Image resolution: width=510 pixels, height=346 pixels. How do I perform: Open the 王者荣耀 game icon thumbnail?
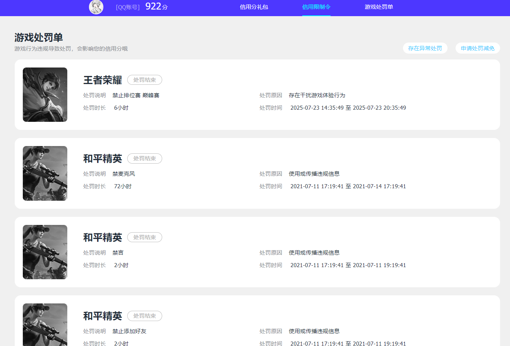coord(45,94)
